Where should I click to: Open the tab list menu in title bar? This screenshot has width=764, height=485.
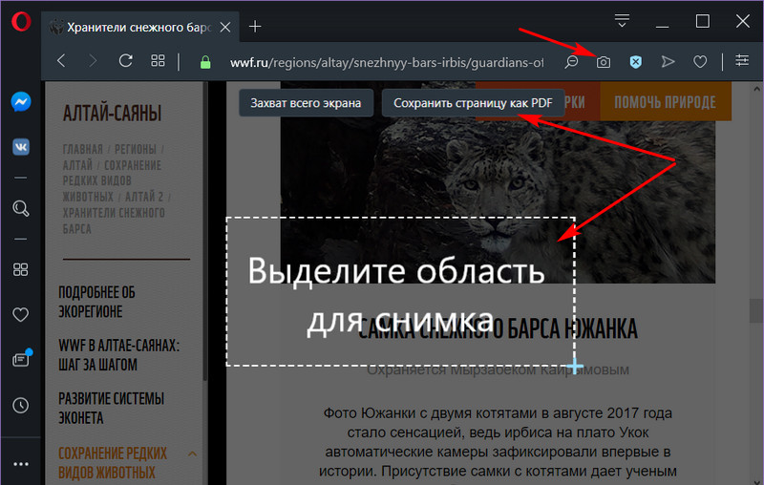point(623,21)
